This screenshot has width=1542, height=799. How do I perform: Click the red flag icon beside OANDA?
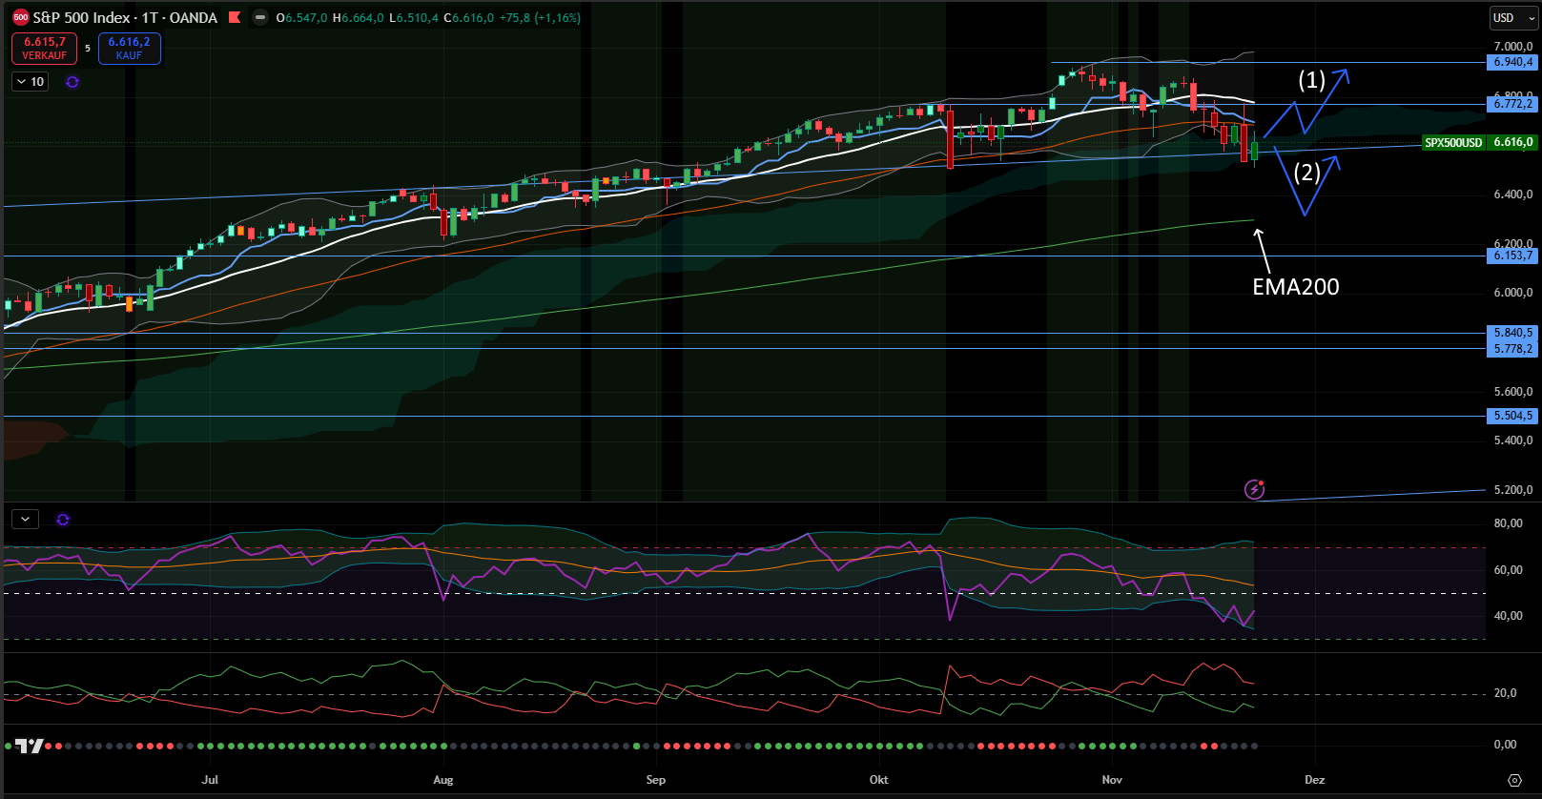pyautogui.click(x=235, y=17)
